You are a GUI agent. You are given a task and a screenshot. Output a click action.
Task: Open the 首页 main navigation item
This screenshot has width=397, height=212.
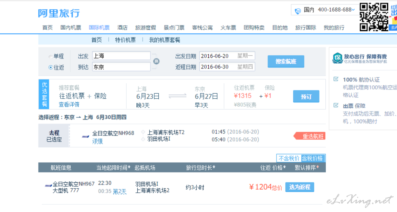pyautogui.click(x=48, y=28)
